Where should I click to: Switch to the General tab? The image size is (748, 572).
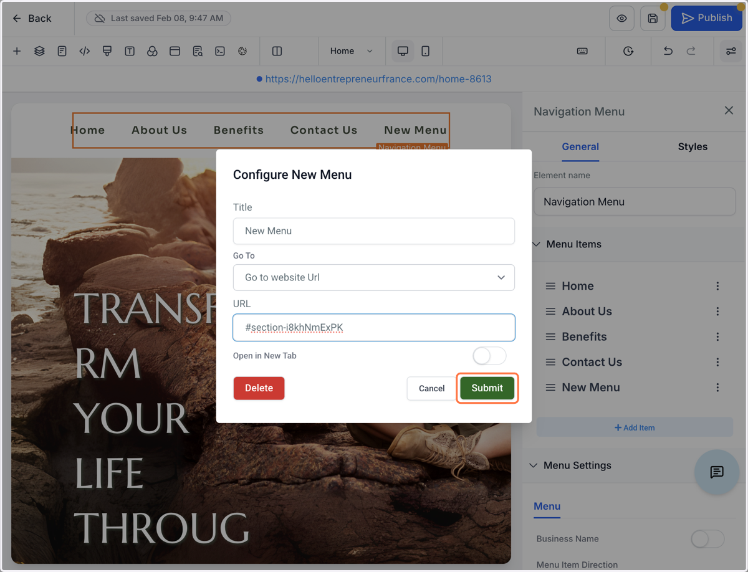pos(580,147)
